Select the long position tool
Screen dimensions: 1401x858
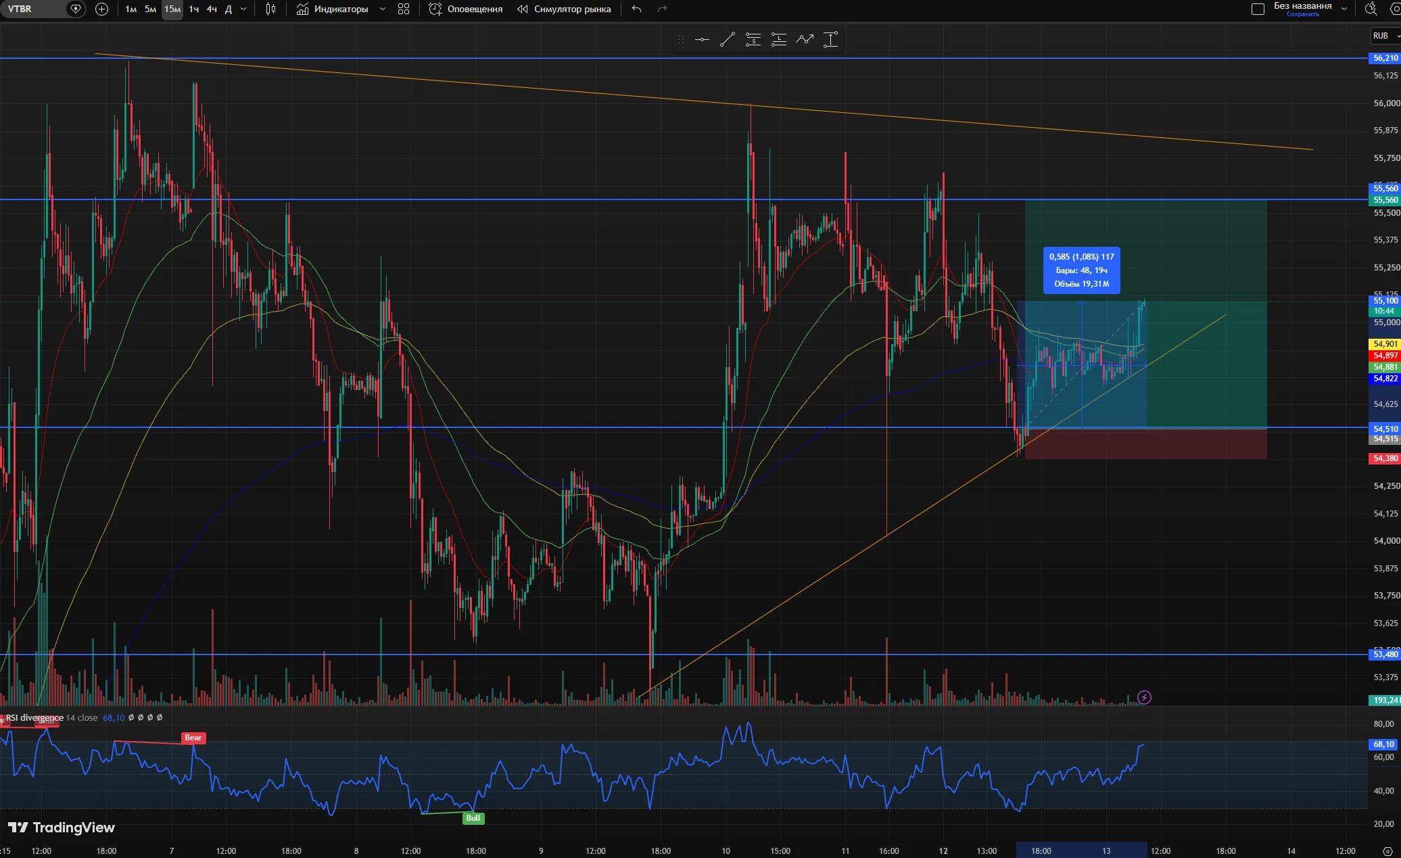pos(779,39)
